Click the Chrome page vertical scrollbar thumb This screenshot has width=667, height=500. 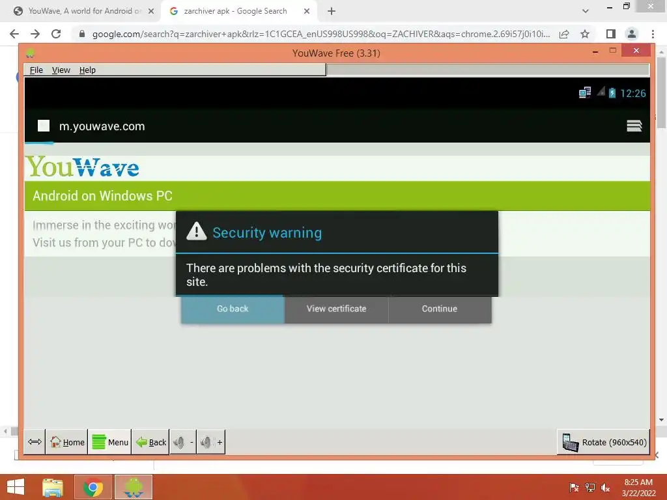pos(661,91)
